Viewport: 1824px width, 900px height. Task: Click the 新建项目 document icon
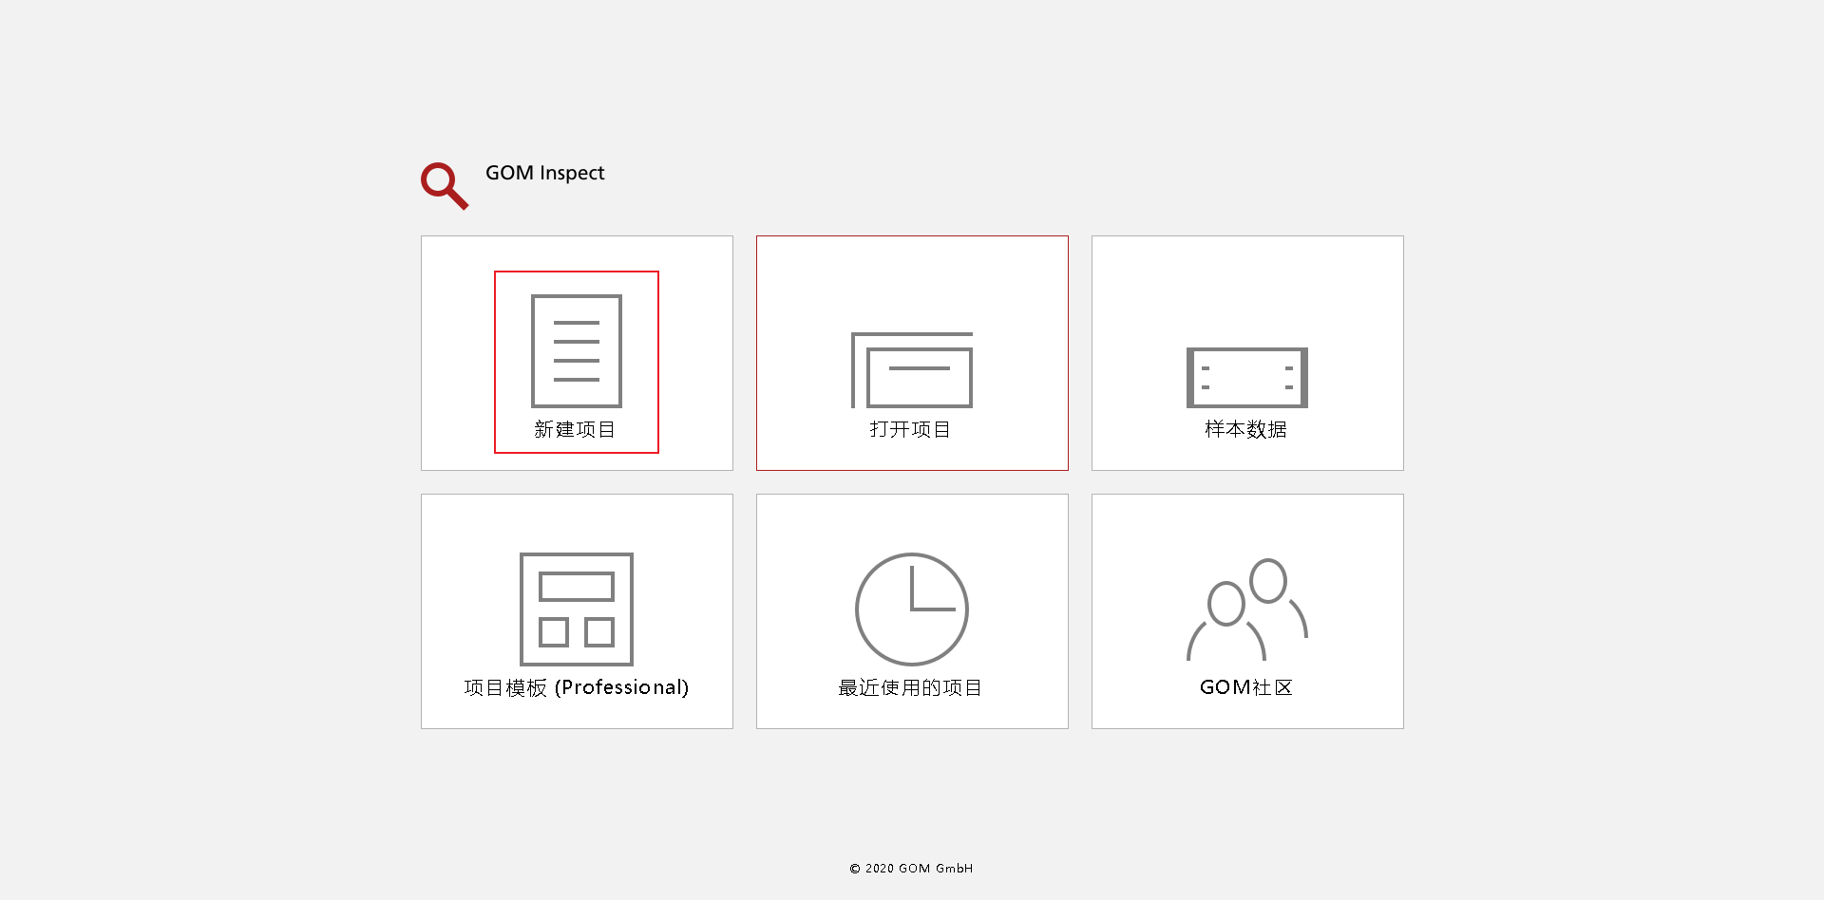pos(576,350)
